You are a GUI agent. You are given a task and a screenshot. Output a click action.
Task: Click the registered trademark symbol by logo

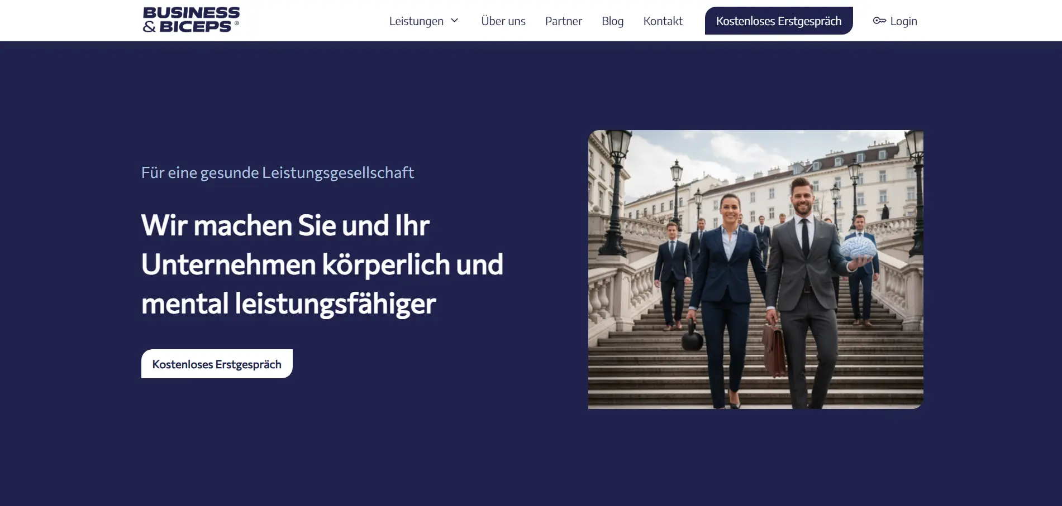237,23
